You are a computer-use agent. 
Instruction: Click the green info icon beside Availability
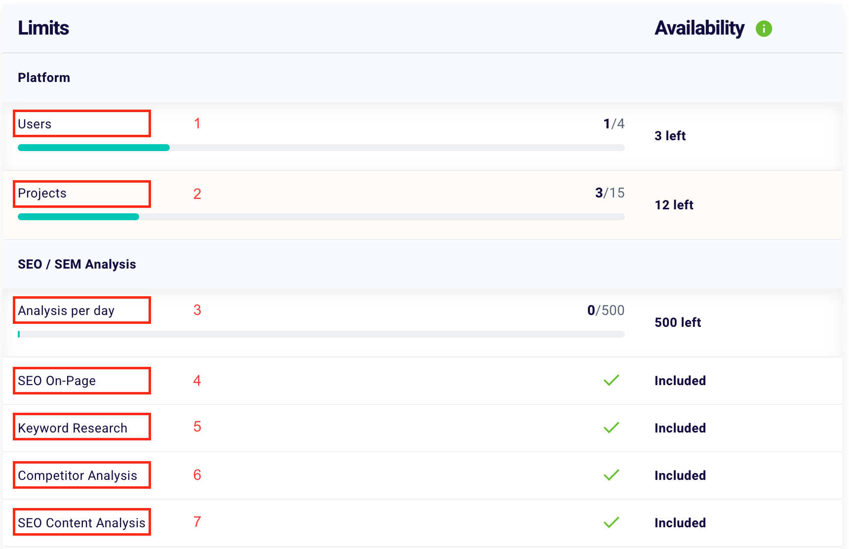coord(764,29)
